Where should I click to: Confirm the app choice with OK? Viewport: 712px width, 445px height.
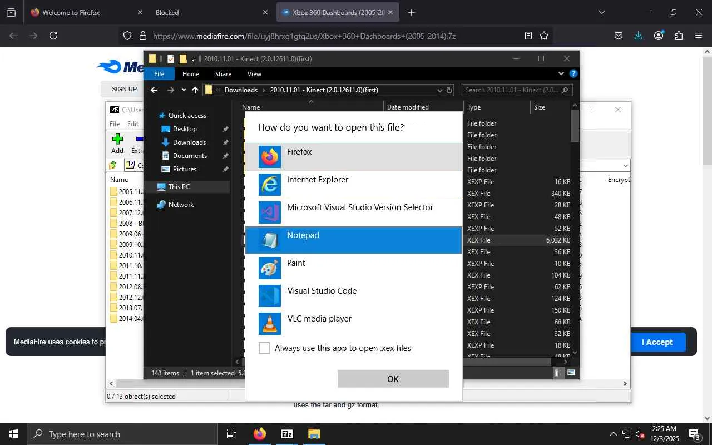(393, 379)
